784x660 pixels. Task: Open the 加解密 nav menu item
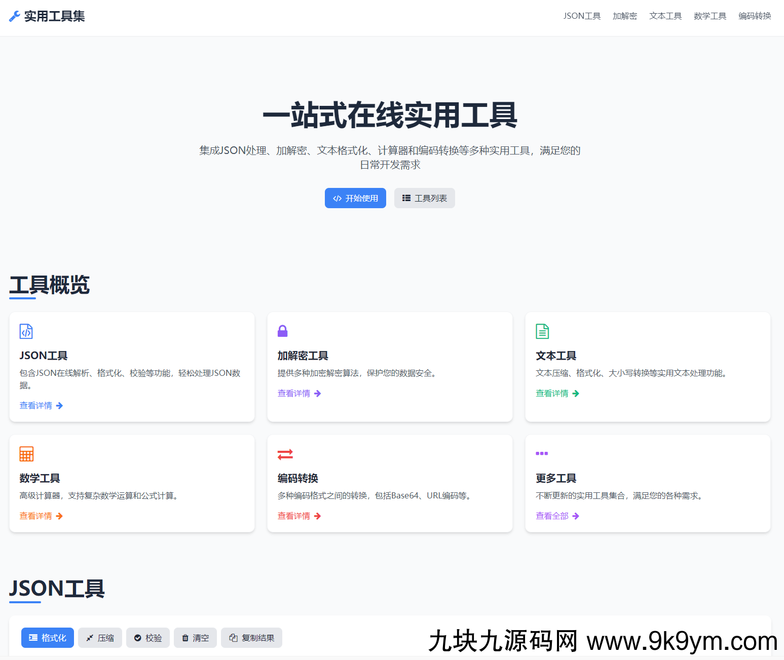coord(624,16)
